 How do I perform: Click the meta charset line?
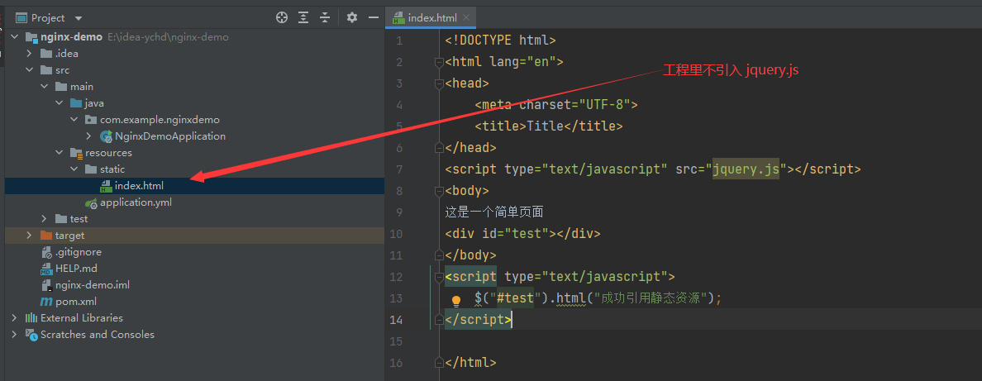[x=556, y=104]
